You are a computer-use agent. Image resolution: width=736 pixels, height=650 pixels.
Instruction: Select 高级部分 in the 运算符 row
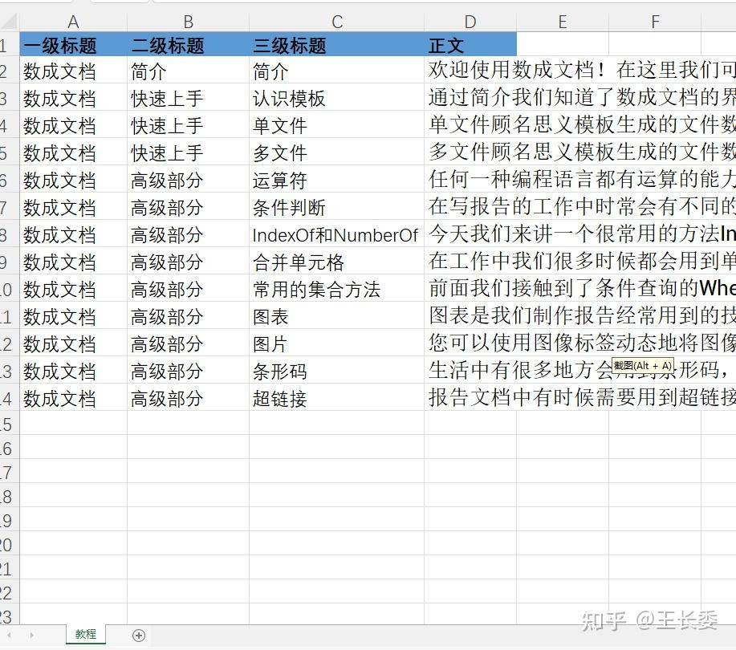coord(188,179)
